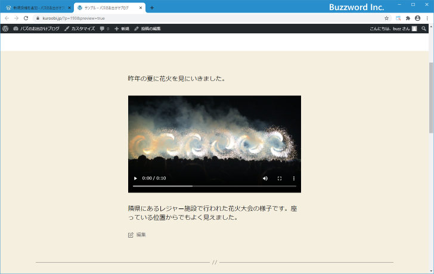The height and width of the screenshot is (274, 434).
Task: Open the comments bubble in admin bar
Action: pyautogui.click(x=104, y=29)
